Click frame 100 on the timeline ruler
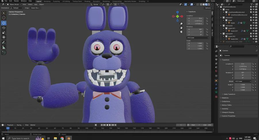The image size is (259, 140). click(87, 128)
